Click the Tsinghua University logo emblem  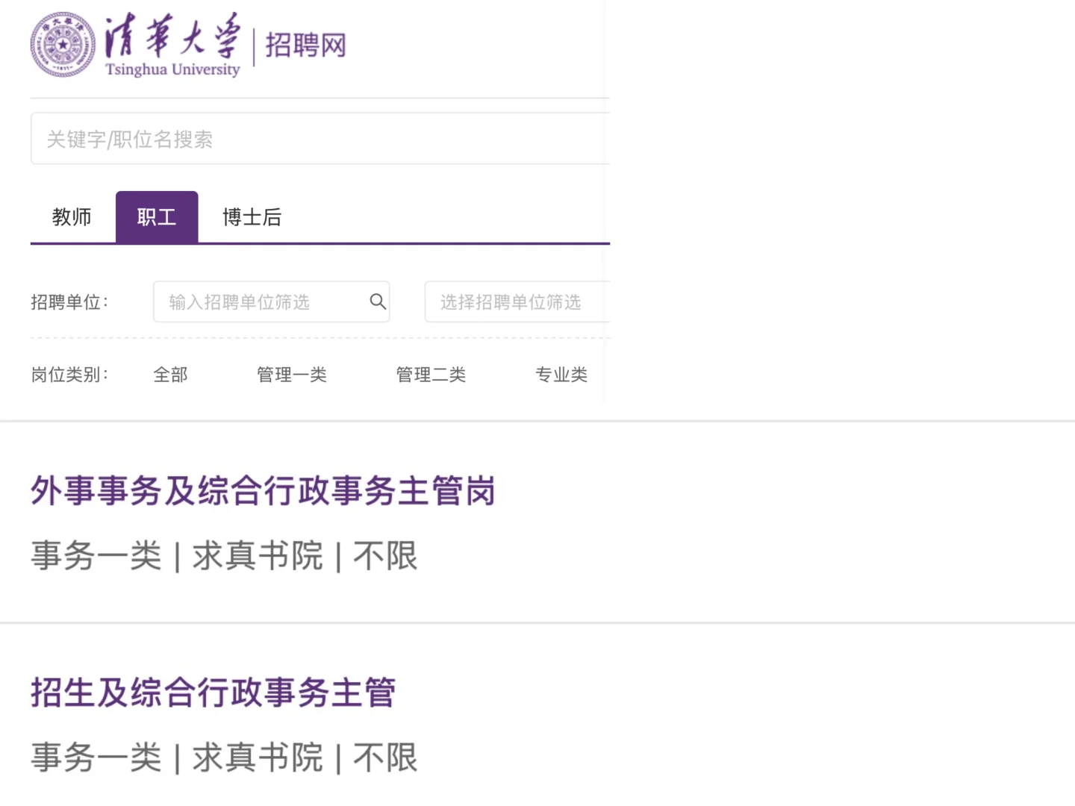[63, 45]
